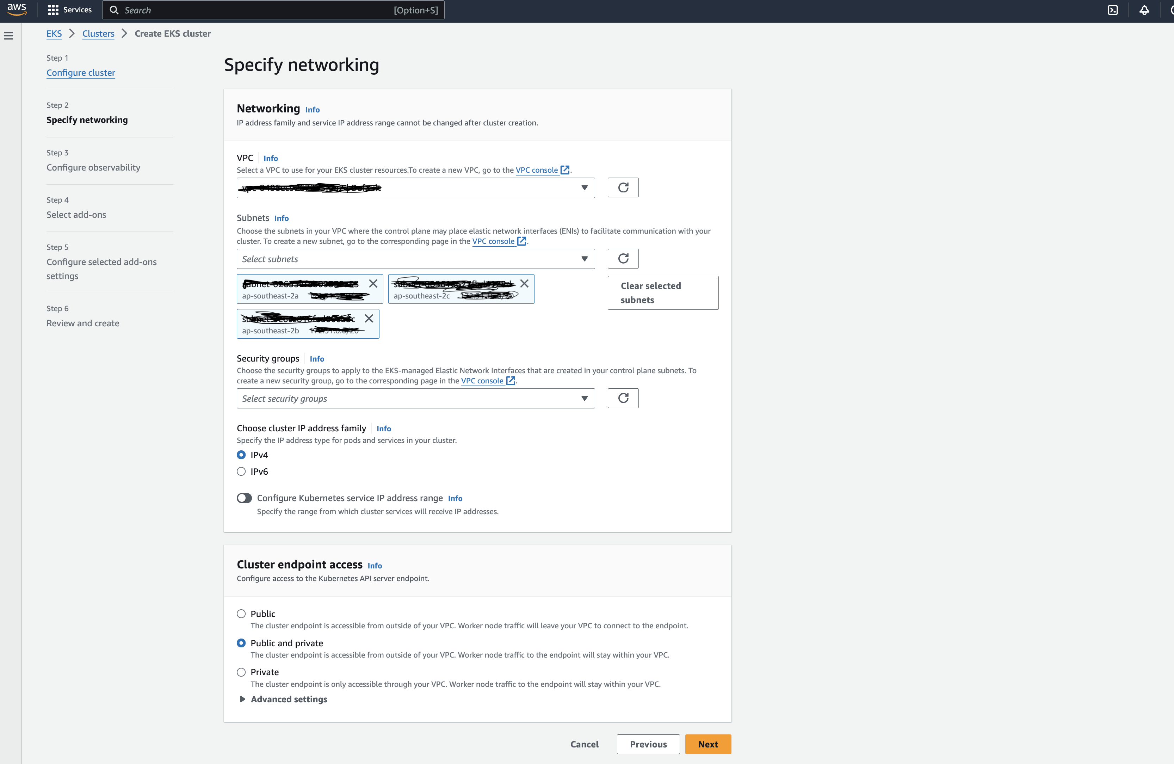The image size is (1174, 764).
Task: Open the sidebar hamburger menu
Action: pos(8,35)
